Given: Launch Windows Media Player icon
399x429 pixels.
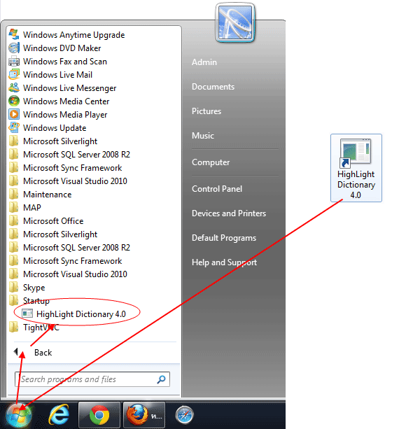Looking at the screenshot, I should [x=14, y=114].
